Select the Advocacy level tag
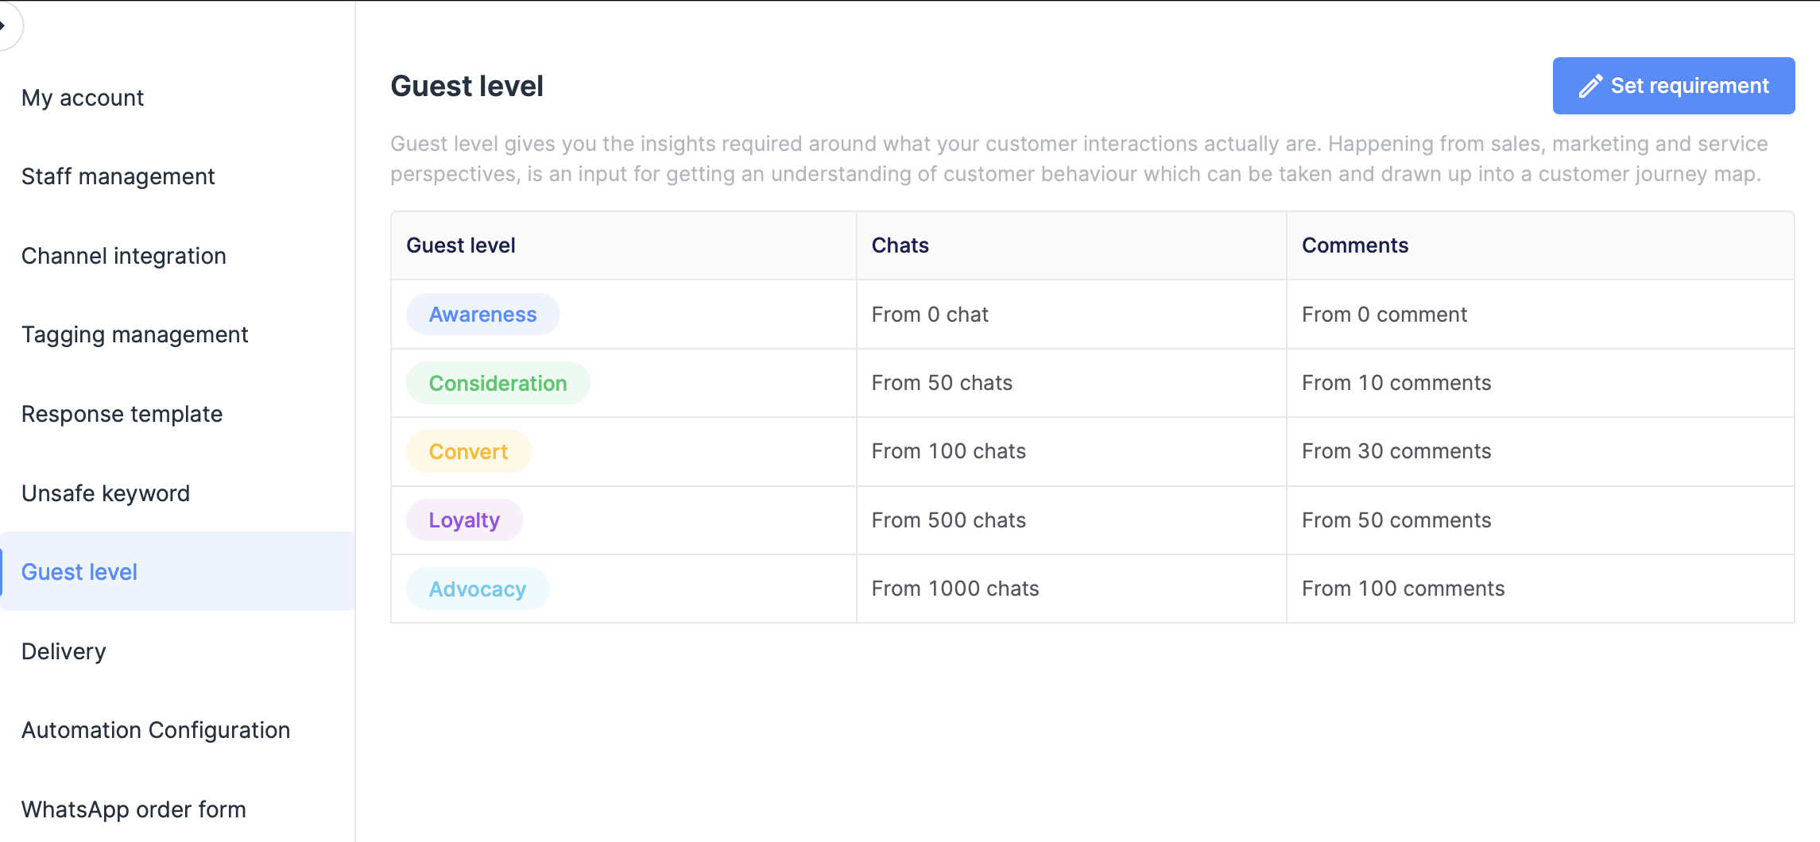The width and height of the screenshot is (1820, 842). click(478, 589)
